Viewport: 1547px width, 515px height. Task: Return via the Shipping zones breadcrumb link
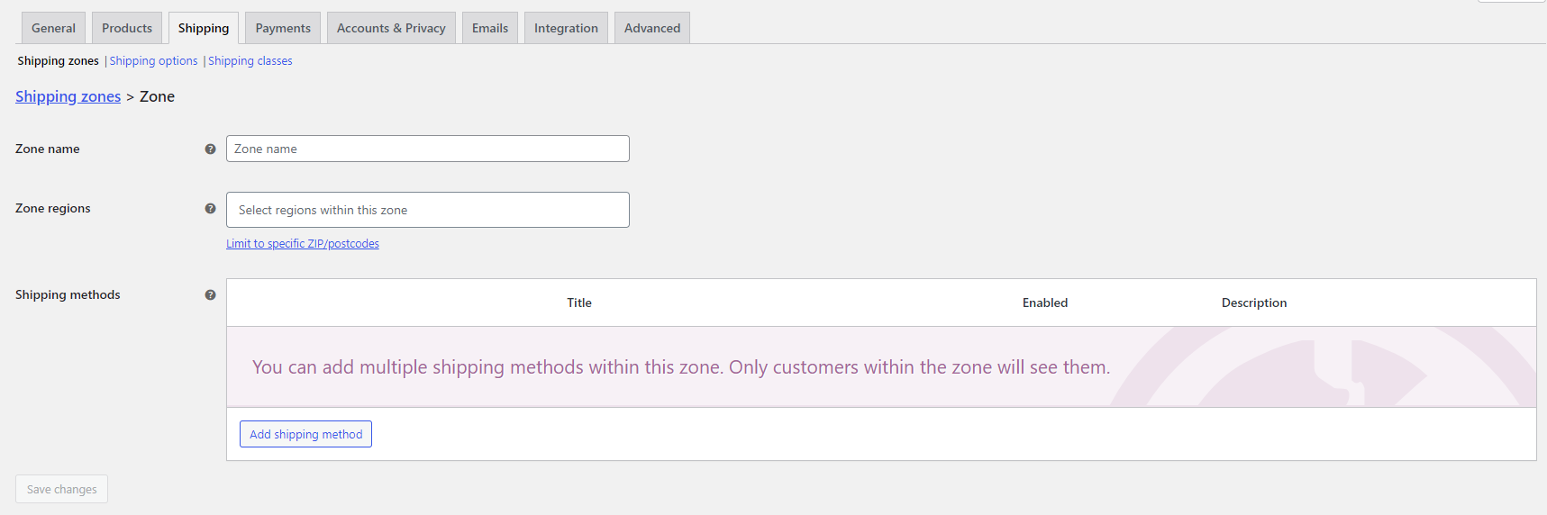click(68, 96)
